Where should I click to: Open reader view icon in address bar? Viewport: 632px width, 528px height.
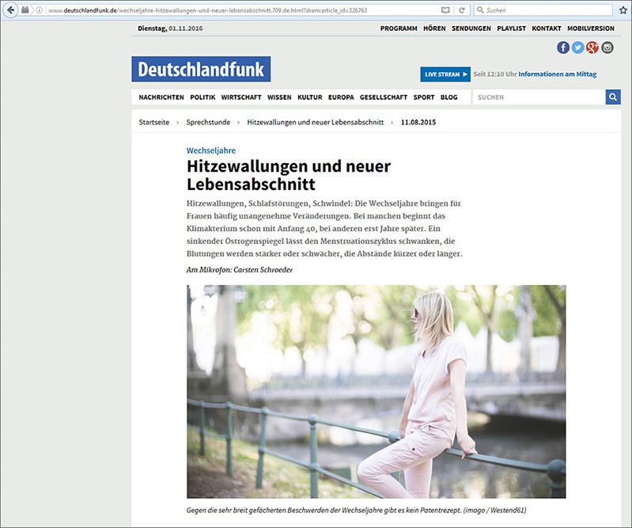(x=445, y=10)
